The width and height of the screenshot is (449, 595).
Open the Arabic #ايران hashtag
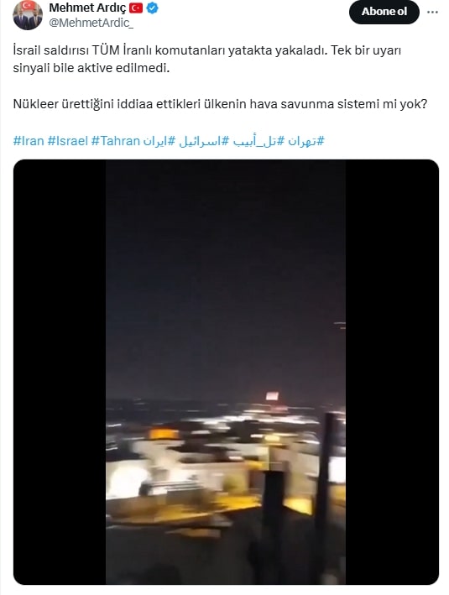coord(159,141)
